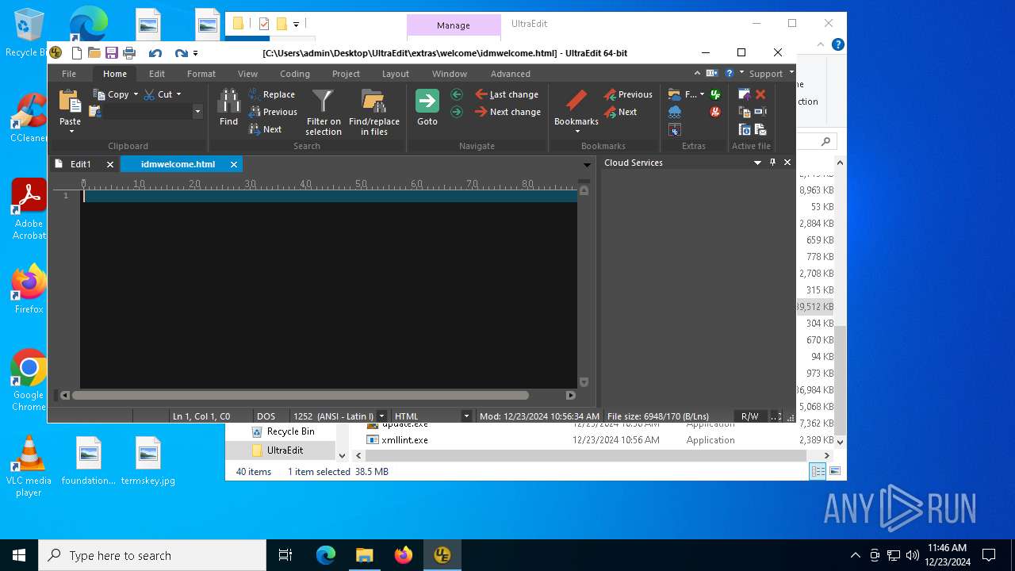Open the Bookmarks dropdown arrow

(576, 131)
